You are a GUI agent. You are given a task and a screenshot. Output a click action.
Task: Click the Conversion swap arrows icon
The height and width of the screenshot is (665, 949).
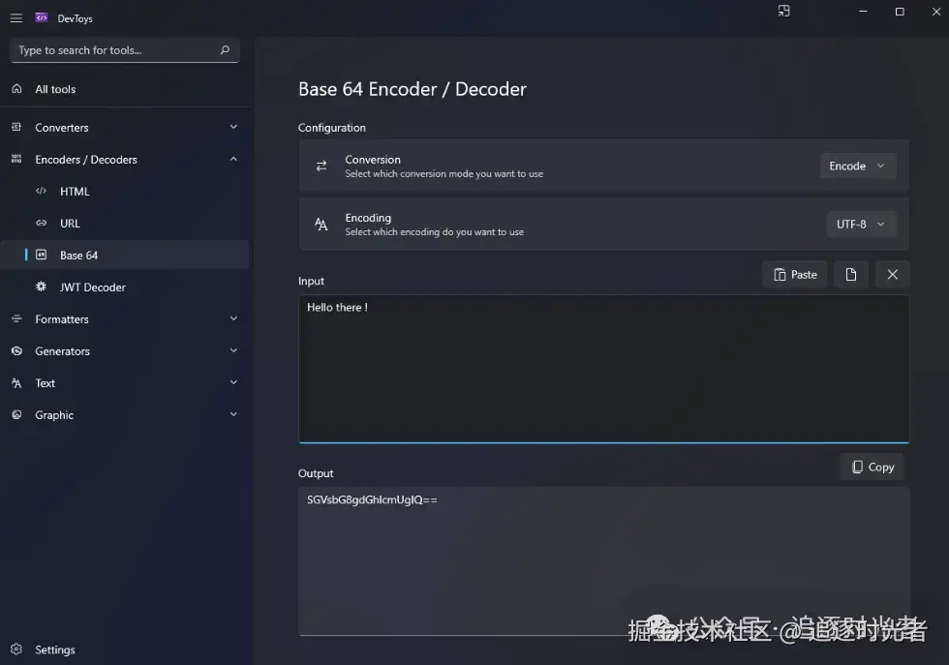tap(321, 166)
